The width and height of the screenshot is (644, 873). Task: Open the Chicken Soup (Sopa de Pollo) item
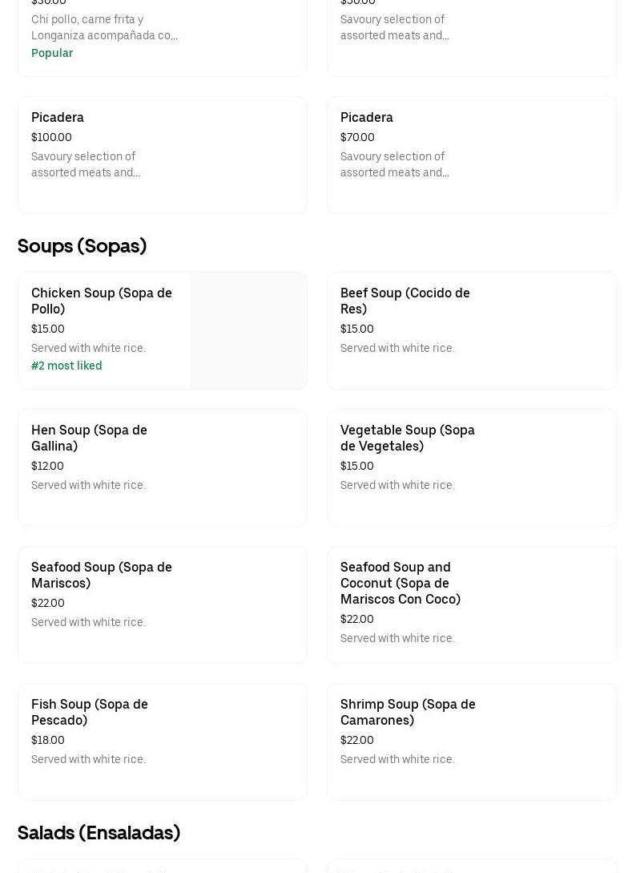[x=102, y=301]
